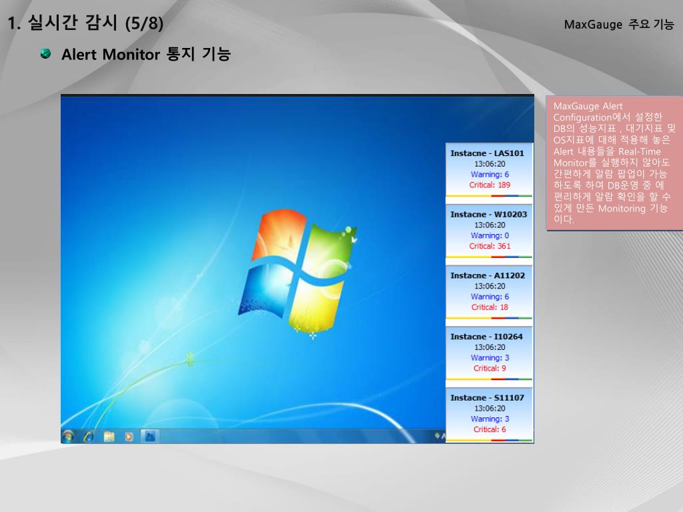Screen dimensions: 683x512
Task: Click the status color bar under W10203 alert
Action: click(489, 257)
